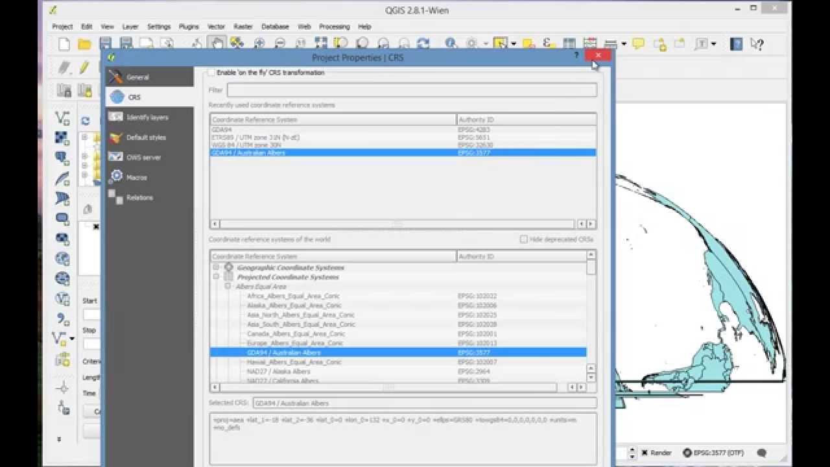Click Authority ID column header of world list
Viewport: 830px width, 467px height.
coord(521,256)
